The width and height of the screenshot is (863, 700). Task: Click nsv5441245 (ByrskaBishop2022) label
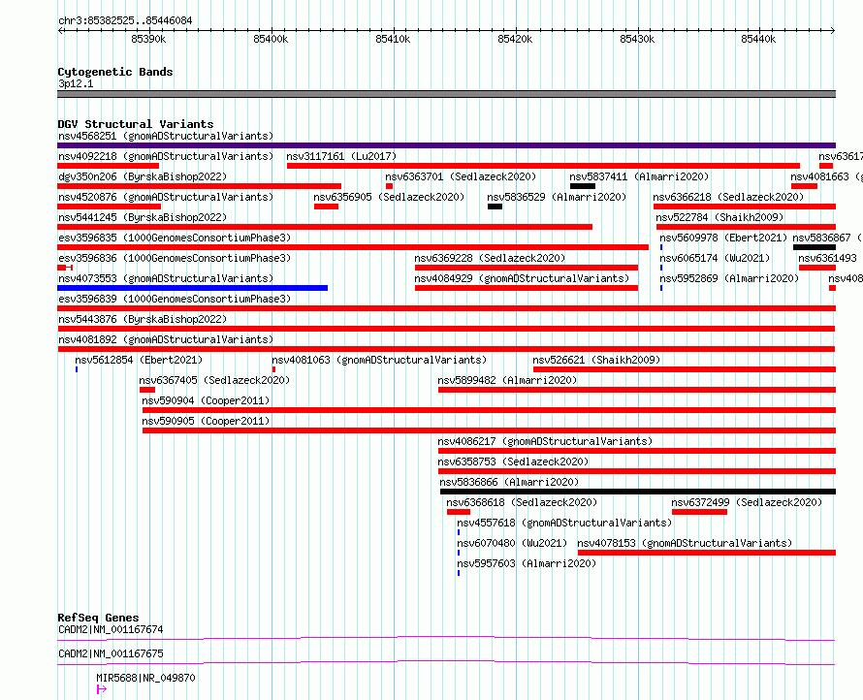(143, 217)
